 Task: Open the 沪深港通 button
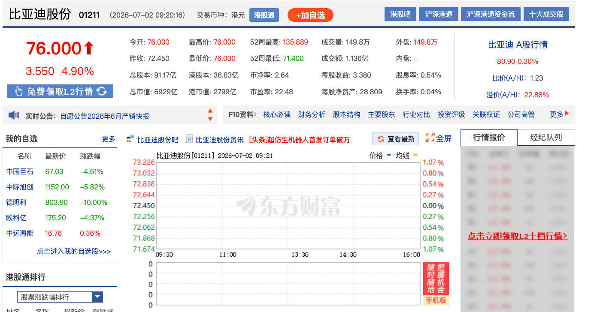tap(439, 14)
